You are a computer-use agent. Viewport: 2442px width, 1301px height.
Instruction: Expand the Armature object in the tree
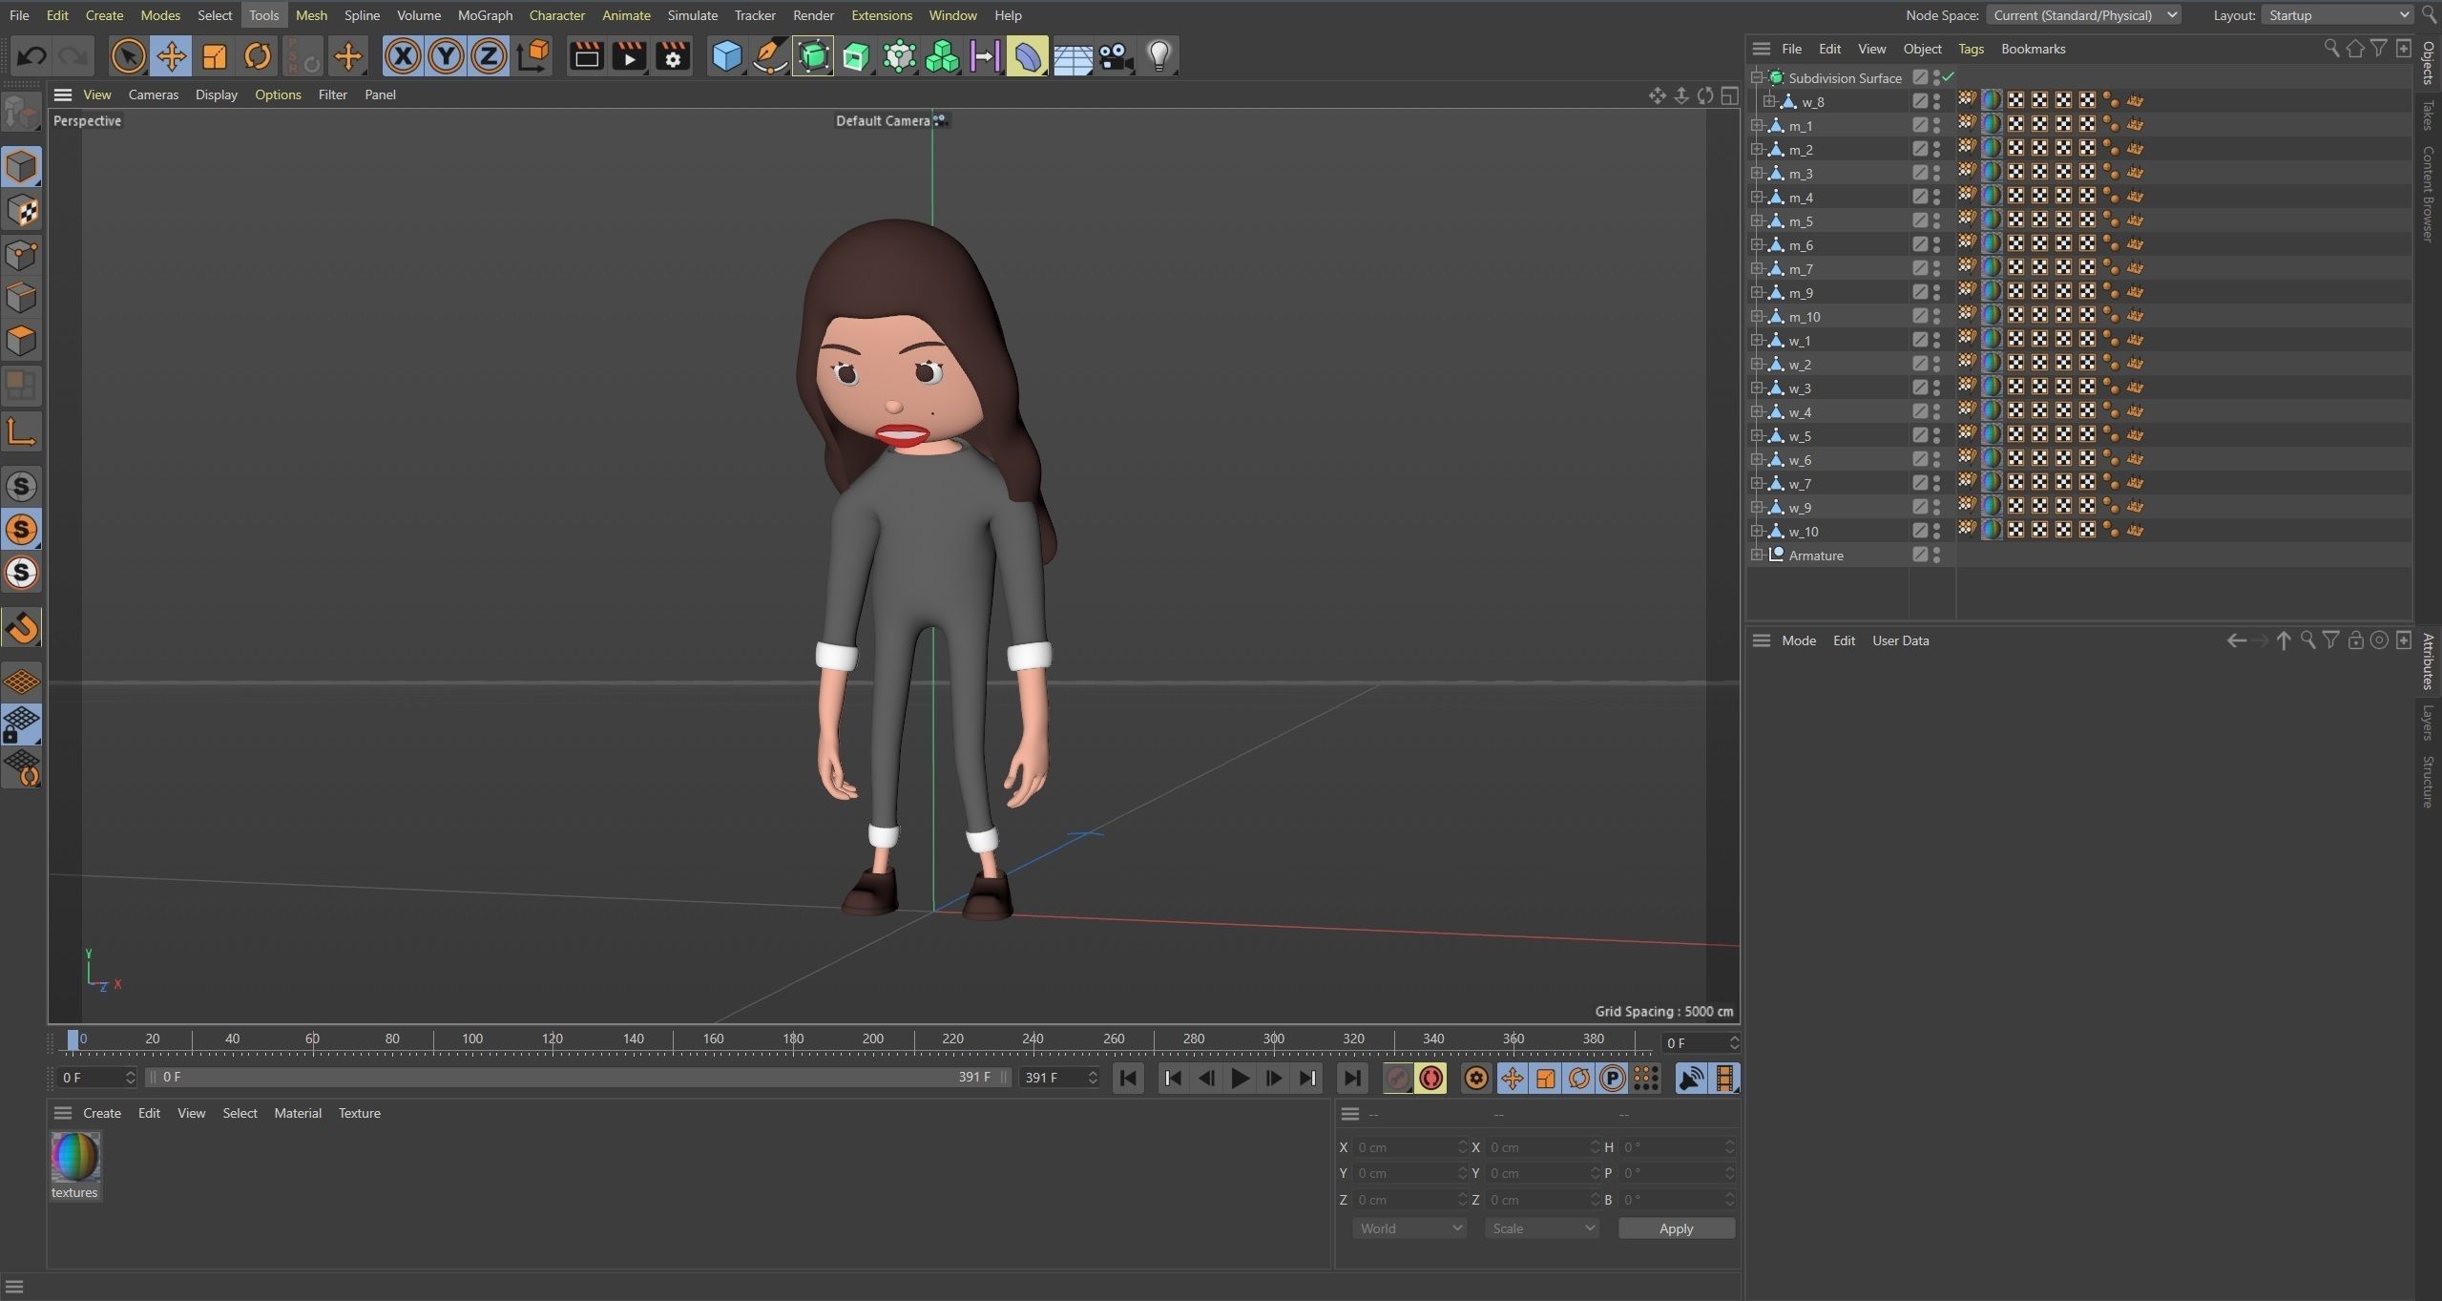pos(1757,555)
